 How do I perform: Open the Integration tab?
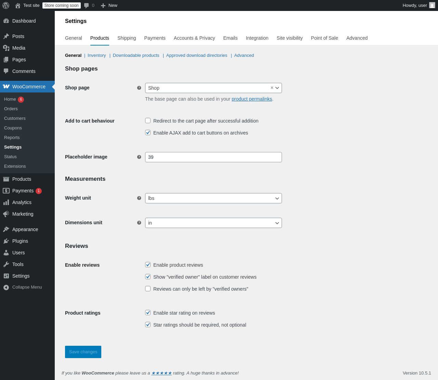tap(257, 38)
